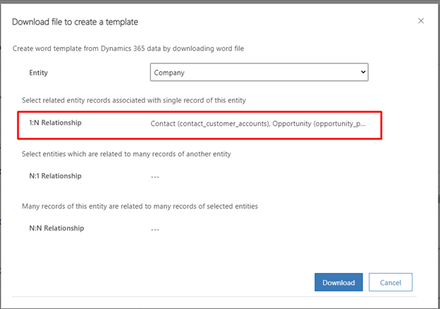Close the template download dialog
Image resolution: width=440 pixels, height=309 pixels.
pos(421,21)
